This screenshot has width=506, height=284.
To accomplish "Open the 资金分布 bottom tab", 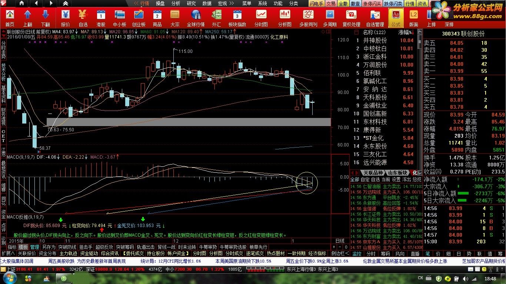I will (x=47, y=253).
